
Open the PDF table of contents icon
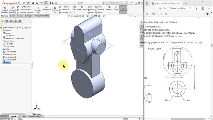147,14
